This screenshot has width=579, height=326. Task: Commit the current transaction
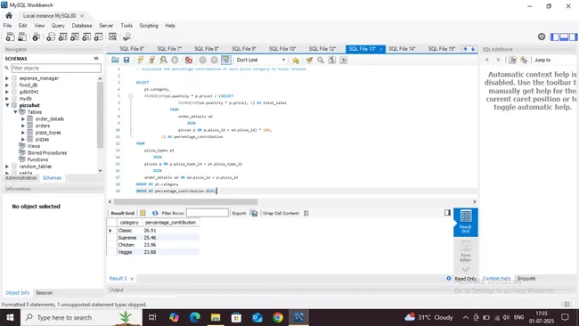[203, 60]
